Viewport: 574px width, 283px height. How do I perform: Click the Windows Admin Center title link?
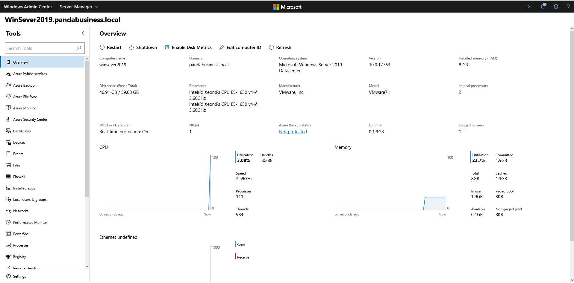28,7
